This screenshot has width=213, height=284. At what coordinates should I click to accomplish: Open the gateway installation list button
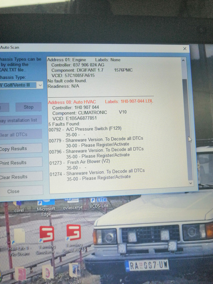pos(21,120)
